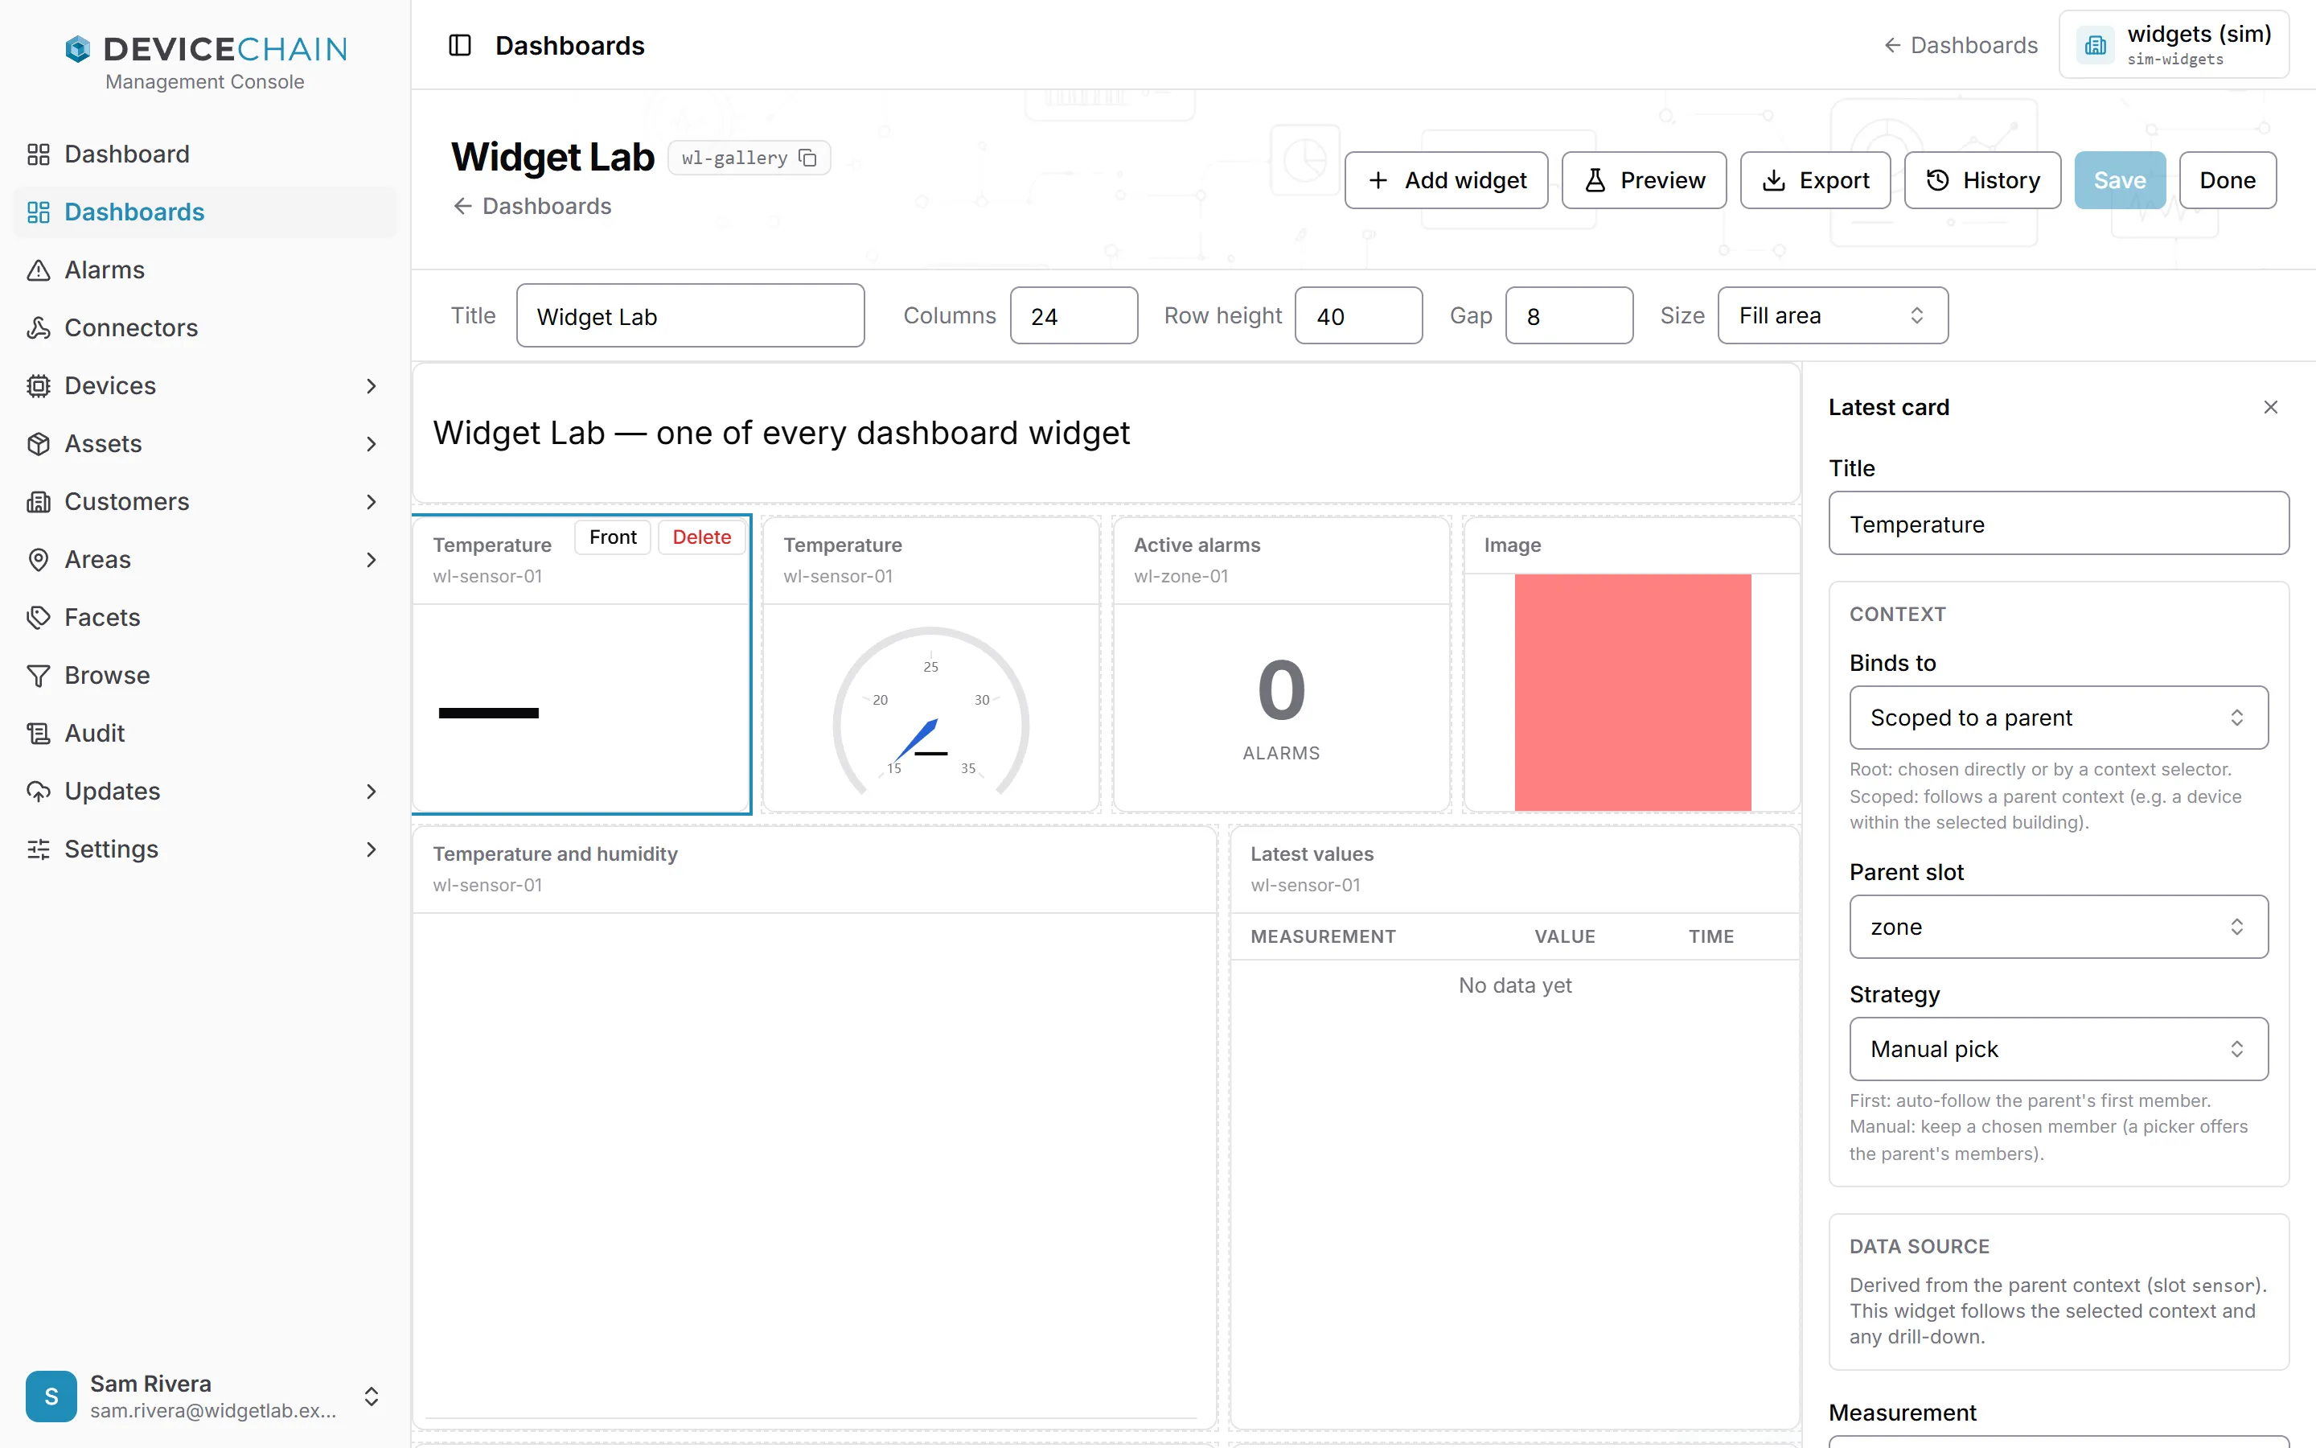The width and height of the screenshot is (2316, 1448).
Task: Close the Latest card panel
Action: [2270, 407]
